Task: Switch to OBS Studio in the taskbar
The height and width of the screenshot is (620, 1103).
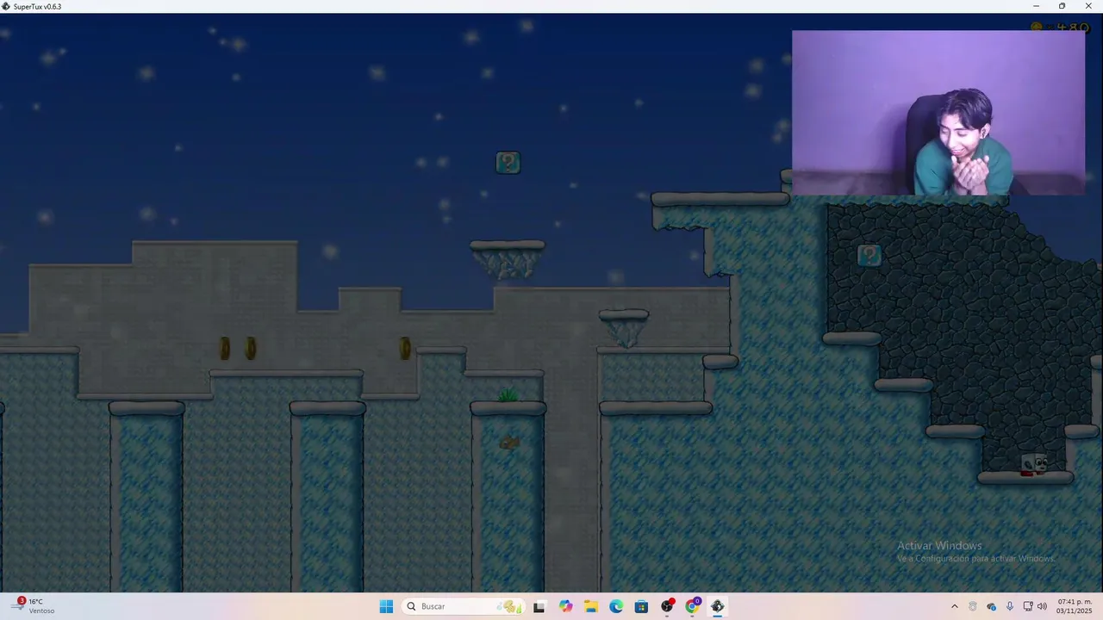Action: pos(667,606)
